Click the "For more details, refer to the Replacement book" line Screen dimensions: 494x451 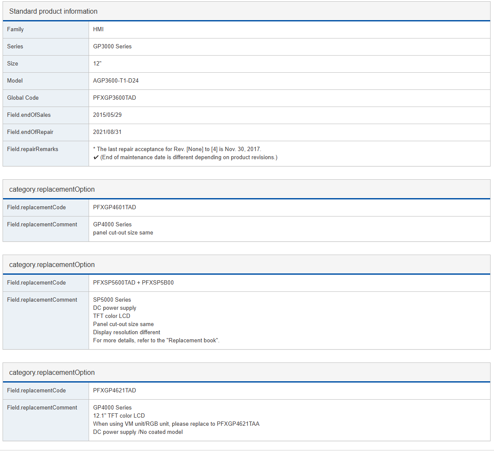click(x=156, y=341)
